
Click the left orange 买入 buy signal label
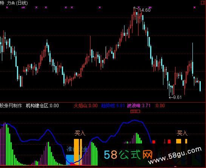point(80,133)
